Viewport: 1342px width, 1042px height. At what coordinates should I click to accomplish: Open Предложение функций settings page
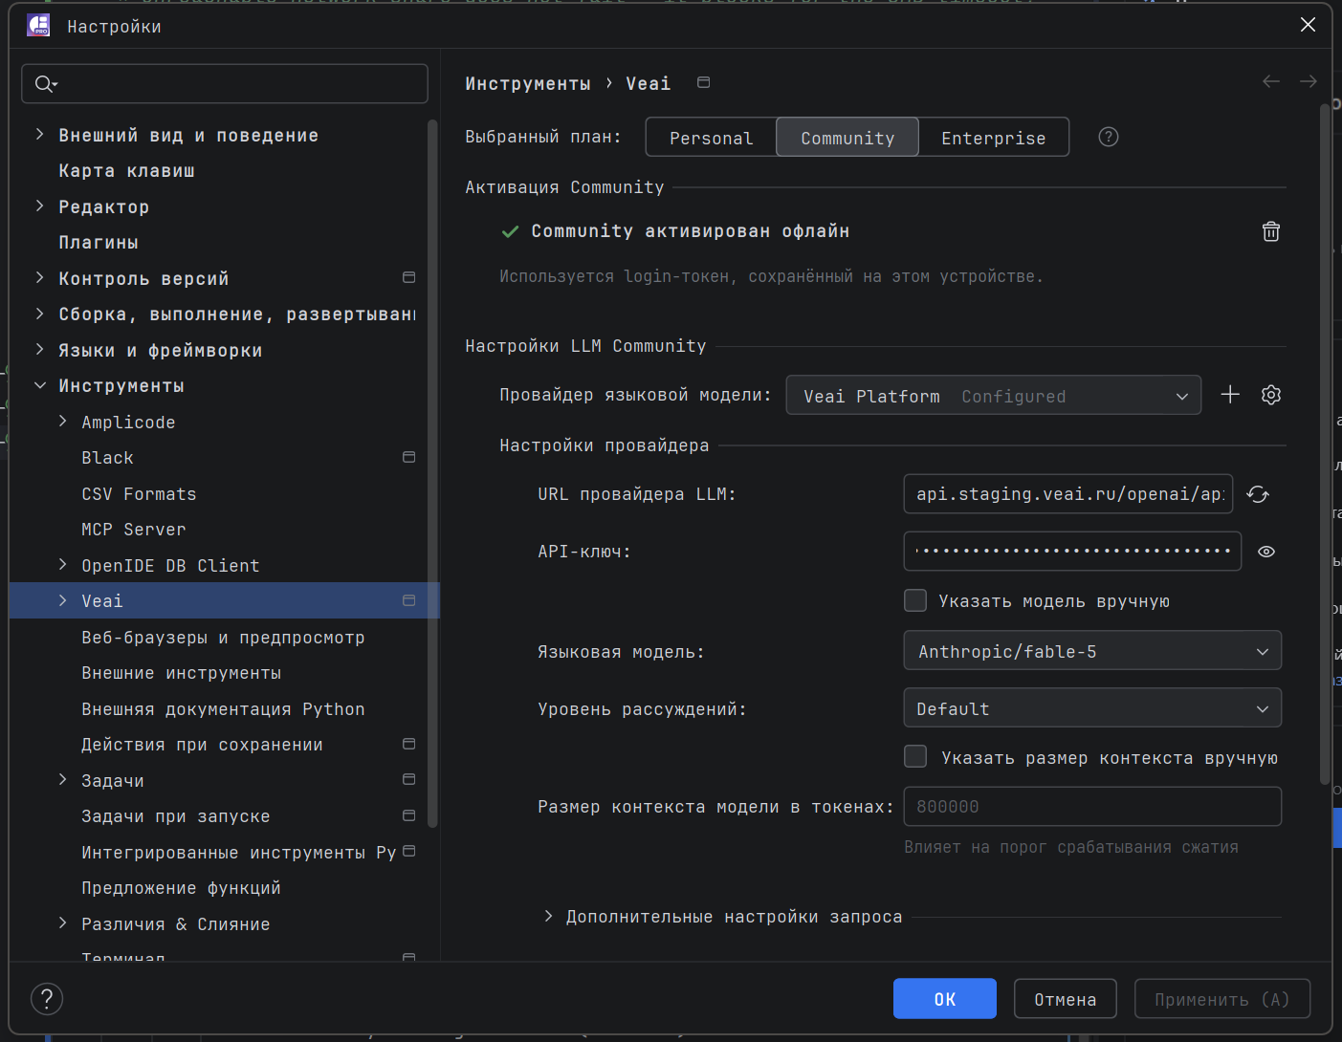click(181, 888)
